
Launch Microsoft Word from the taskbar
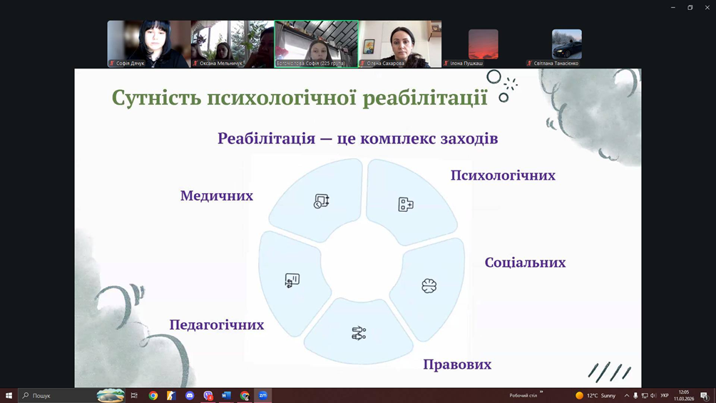tap(227, 396)
